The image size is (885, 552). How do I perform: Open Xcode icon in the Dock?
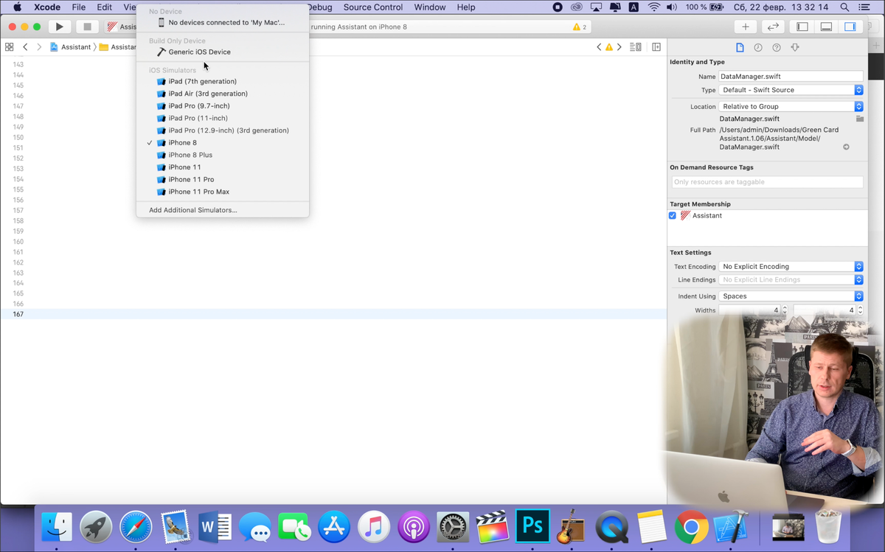pos(731,527)
